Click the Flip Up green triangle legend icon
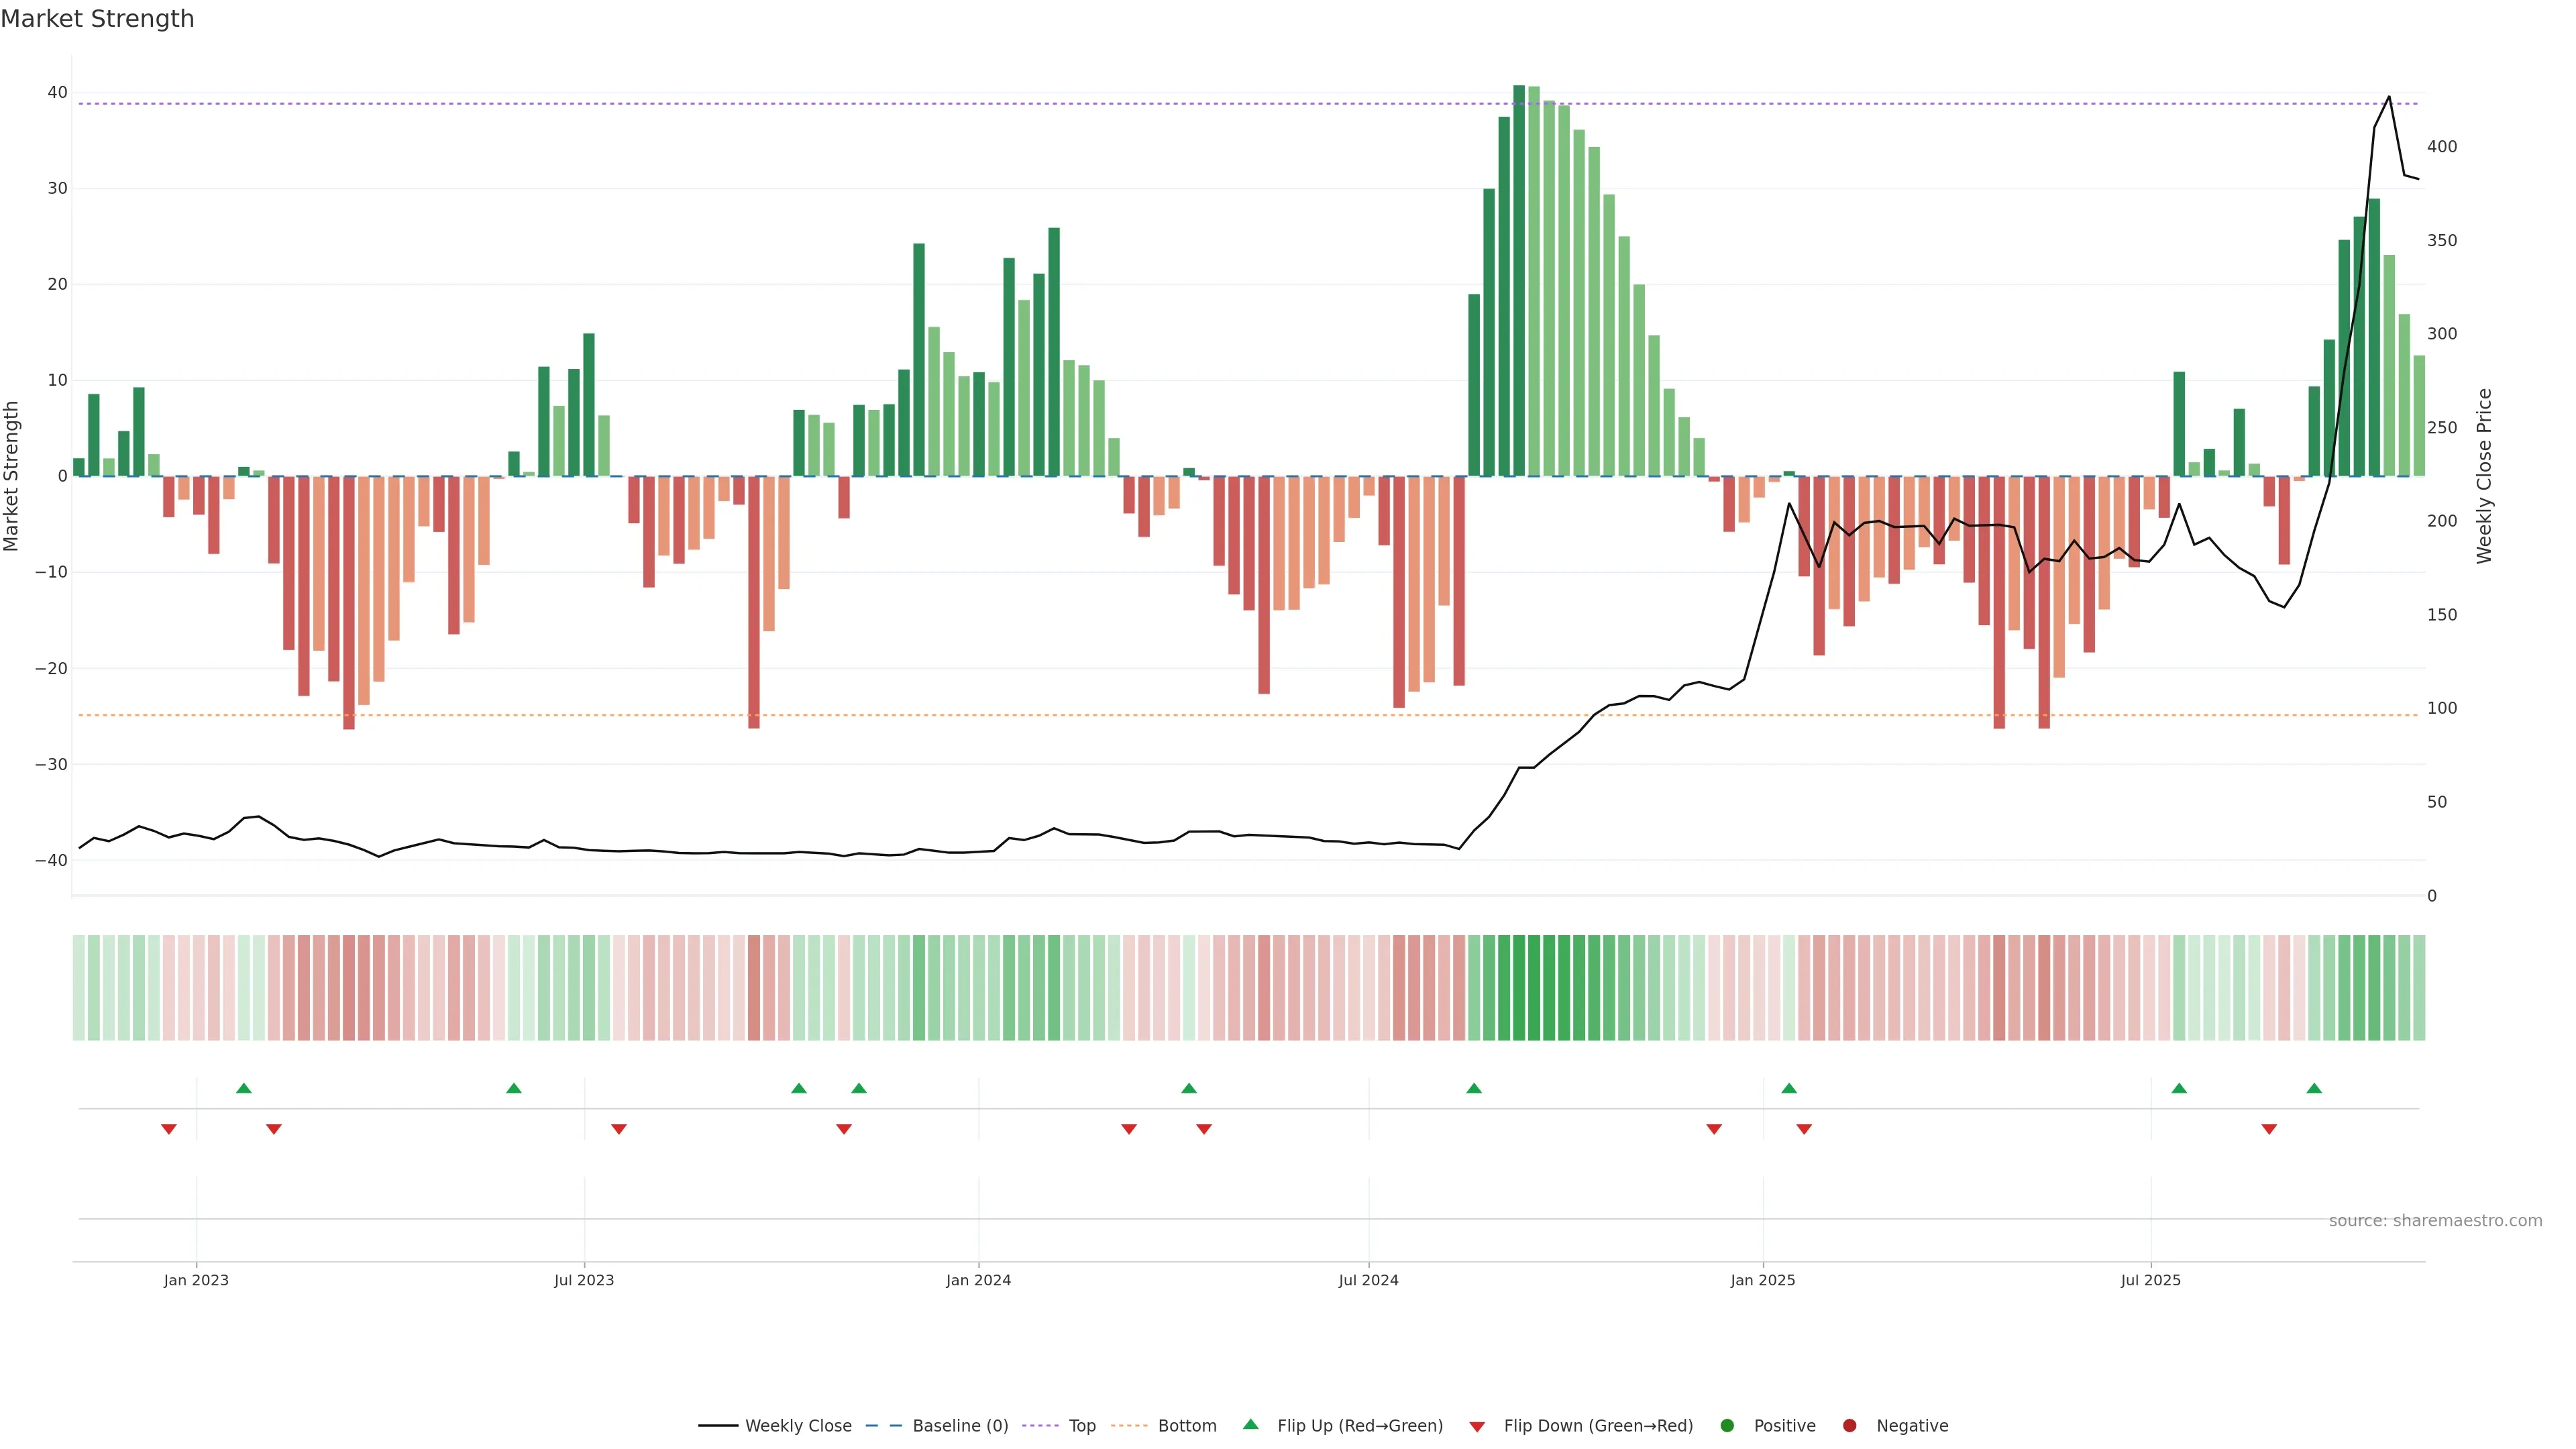2576x1449 pixels. point(1250,1424)
